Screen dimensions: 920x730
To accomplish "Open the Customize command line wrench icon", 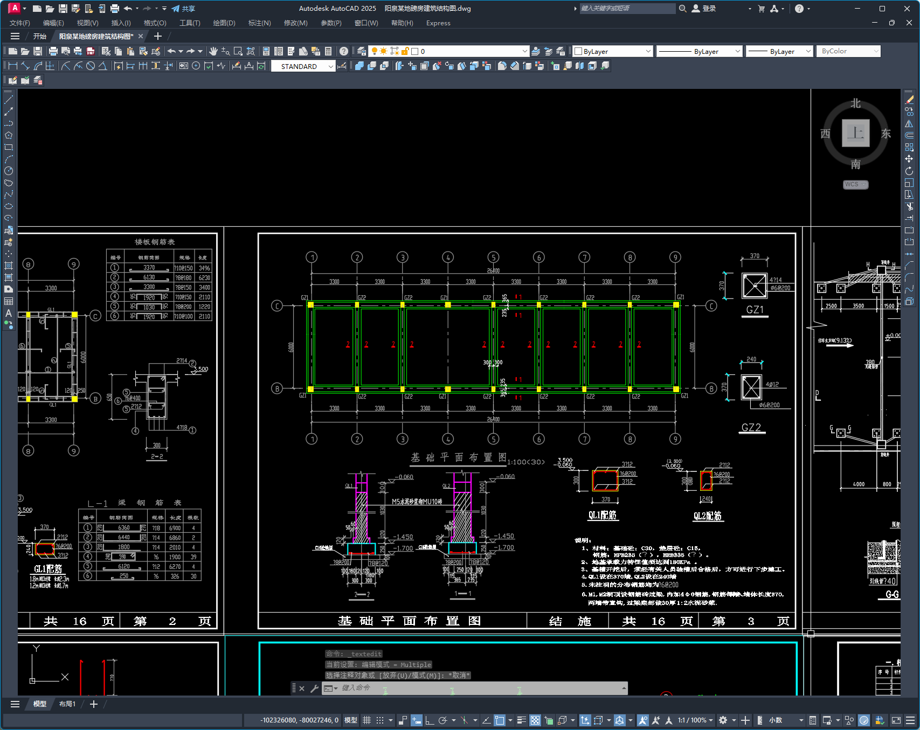I will [x=314, y=688].
